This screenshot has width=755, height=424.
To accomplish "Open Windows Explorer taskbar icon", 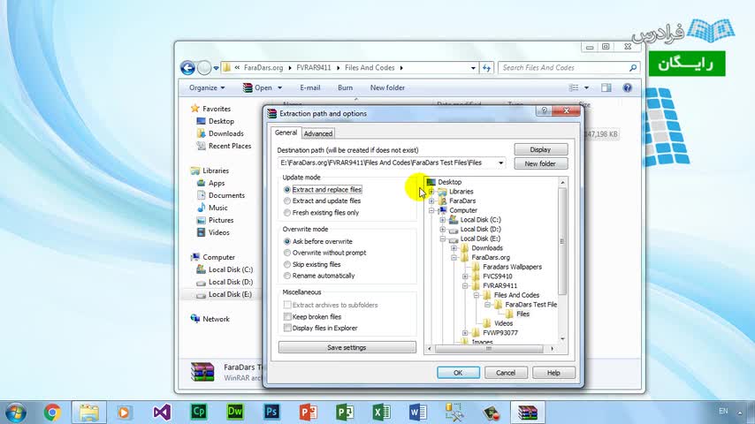I will [89, 413].
